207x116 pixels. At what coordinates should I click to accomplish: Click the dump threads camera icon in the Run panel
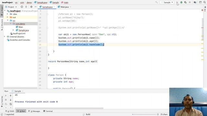click(x=6, y=104)
